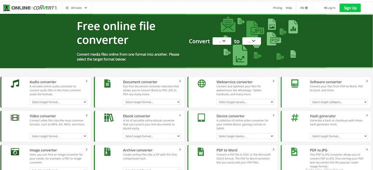
Task: Open the 'to' target format dropdown
Action: (251, 41)
